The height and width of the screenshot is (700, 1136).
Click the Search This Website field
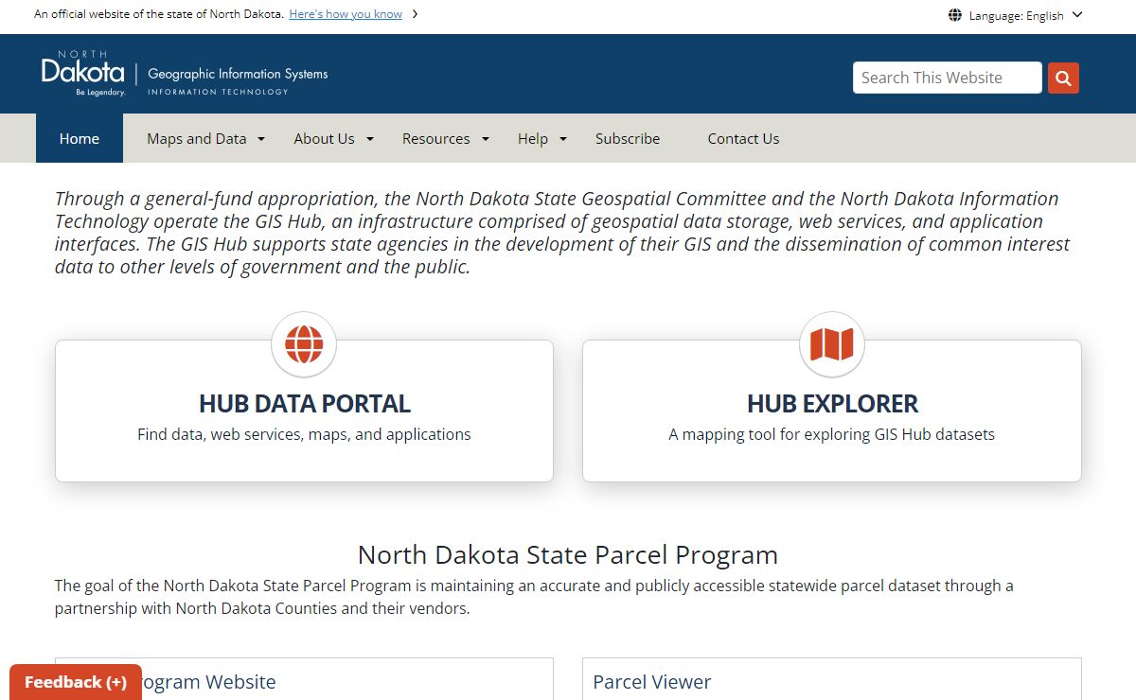click(948, 78)
